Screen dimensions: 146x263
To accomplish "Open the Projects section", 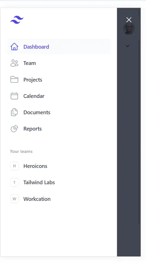I will coord(59,79).
